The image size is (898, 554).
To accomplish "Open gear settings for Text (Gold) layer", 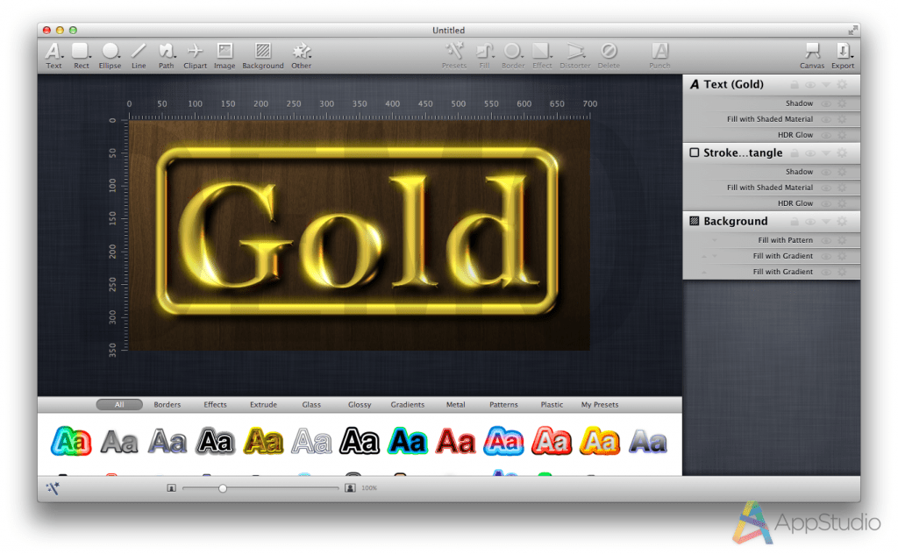I will pos(842,85).
